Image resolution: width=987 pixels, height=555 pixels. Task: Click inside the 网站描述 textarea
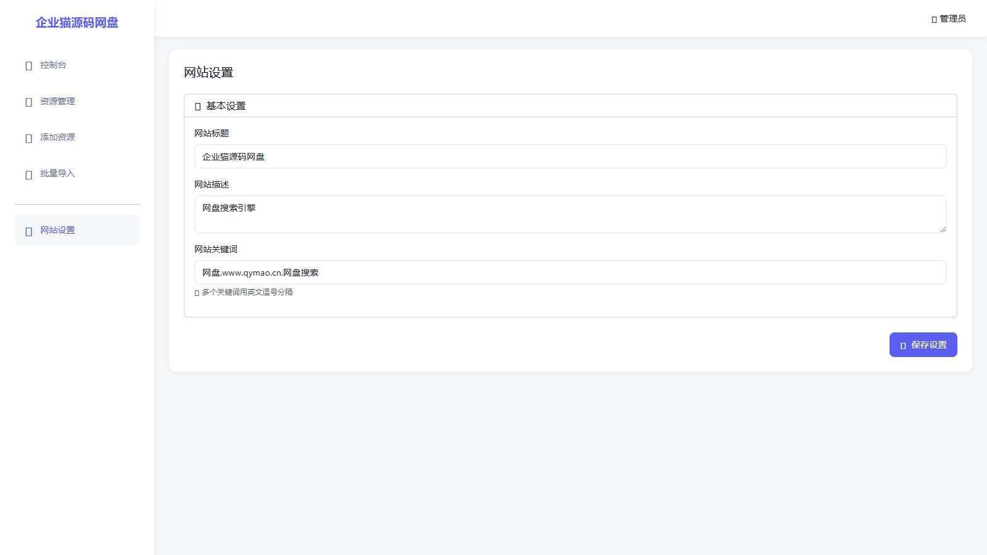[x=571, y=214]
